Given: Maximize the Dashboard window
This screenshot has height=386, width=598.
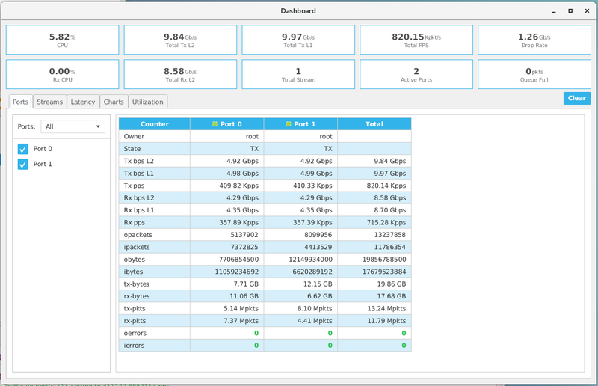Looking at the screenshot, I should (x=570, y=11).
